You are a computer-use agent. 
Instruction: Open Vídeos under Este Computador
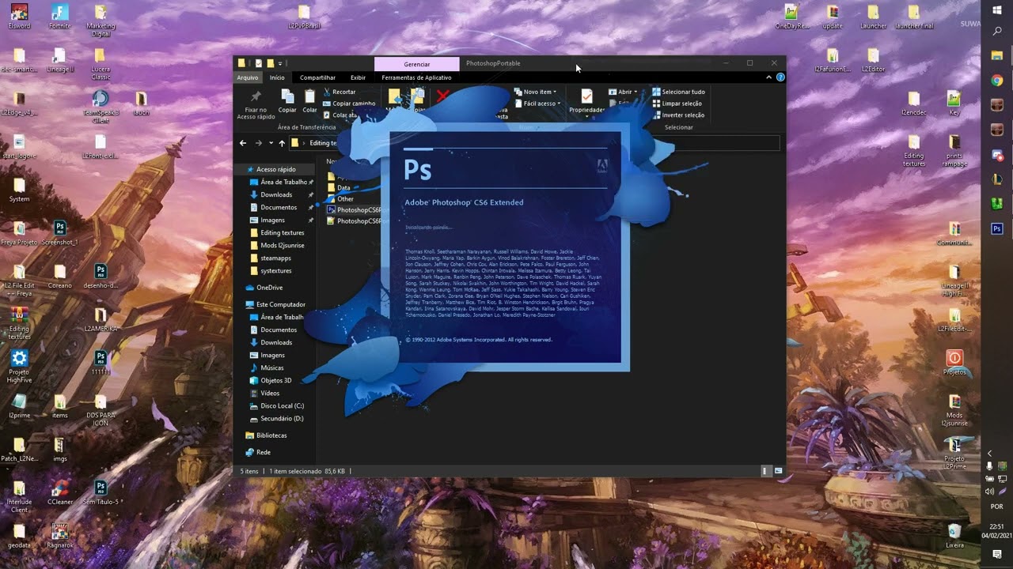click(x=270, y=393)
